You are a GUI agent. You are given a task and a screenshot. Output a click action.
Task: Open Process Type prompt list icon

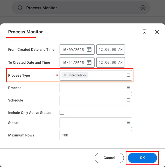click(128, 75)
